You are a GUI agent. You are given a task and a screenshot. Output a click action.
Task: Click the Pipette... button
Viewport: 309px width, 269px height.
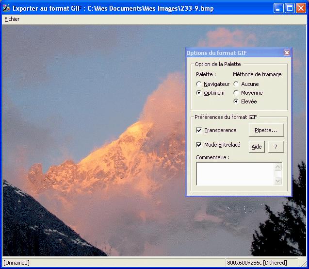(266, 130)
